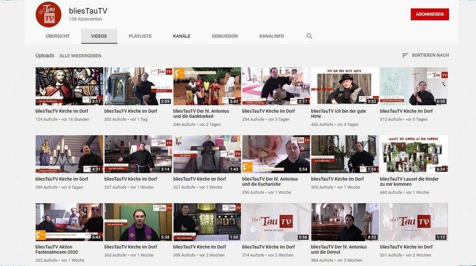The width and height of the screenshot is (476, 266).
Task: Open title 'Lasset die Kinder zu mir kommen'
Action: pyautogui.click(x=409, y=181)
